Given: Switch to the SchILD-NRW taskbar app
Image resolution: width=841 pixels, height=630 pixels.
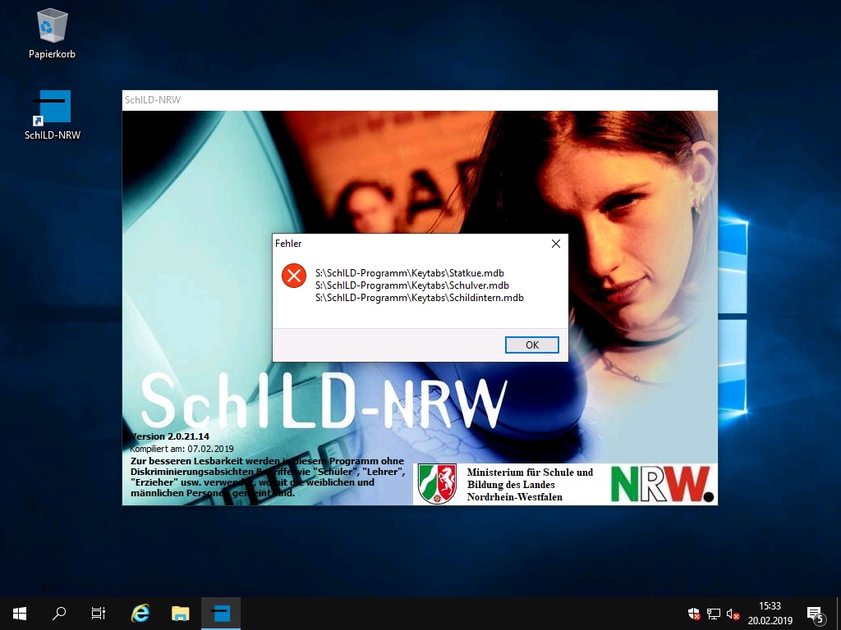Looking at the screenshot, I should point(220,614).
